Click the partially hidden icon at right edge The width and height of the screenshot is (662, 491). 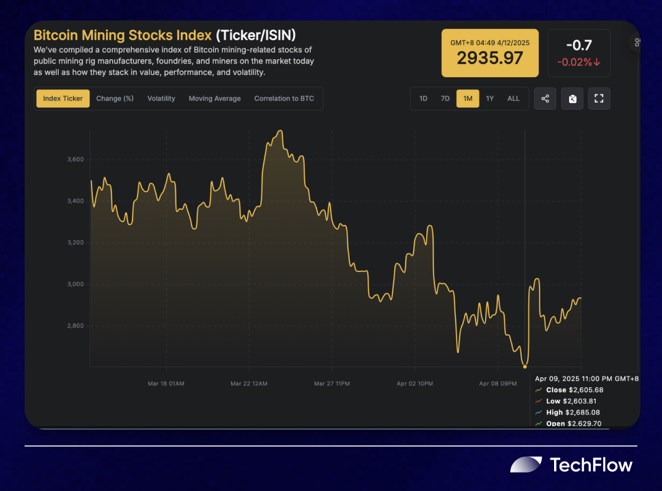point(636,42)
